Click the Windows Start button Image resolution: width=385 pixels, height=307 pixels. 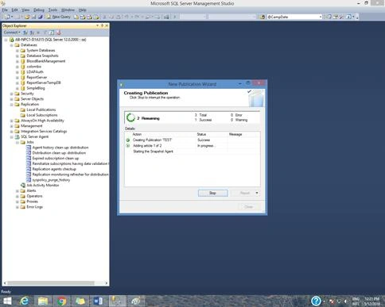pos(7,301)
